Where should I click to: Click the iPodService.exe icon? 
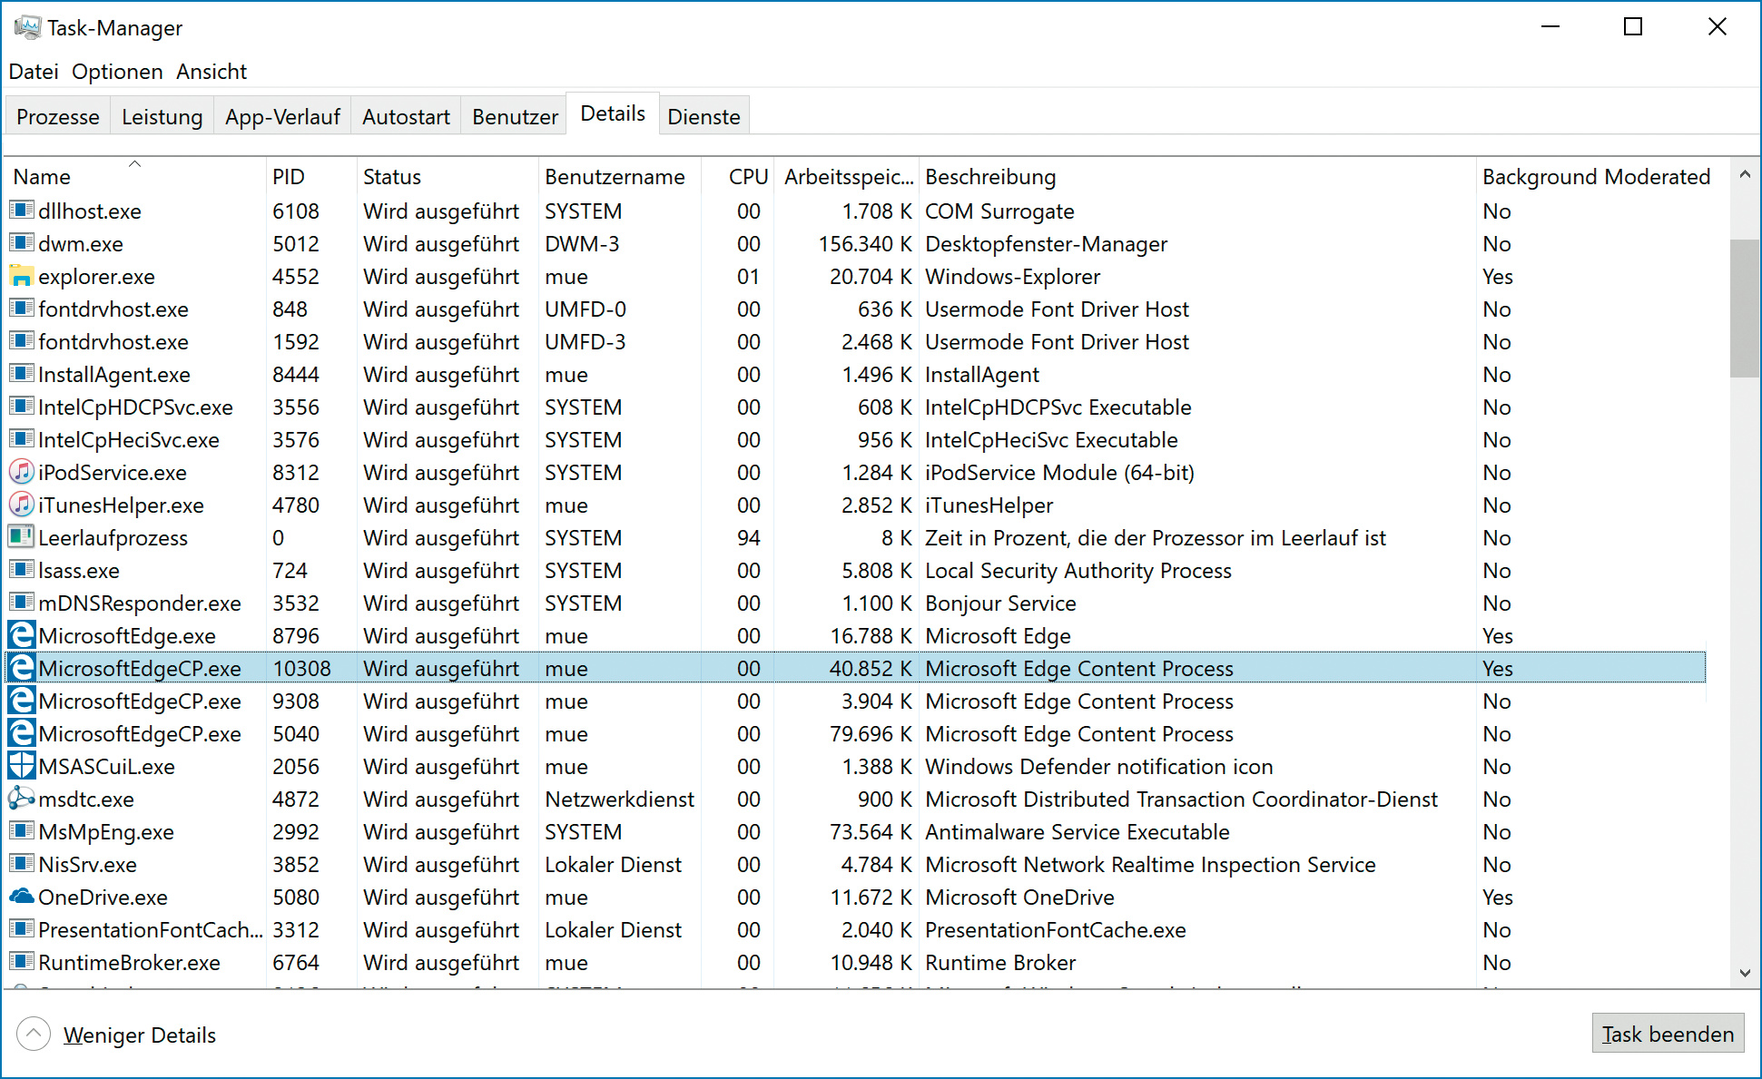21,472
